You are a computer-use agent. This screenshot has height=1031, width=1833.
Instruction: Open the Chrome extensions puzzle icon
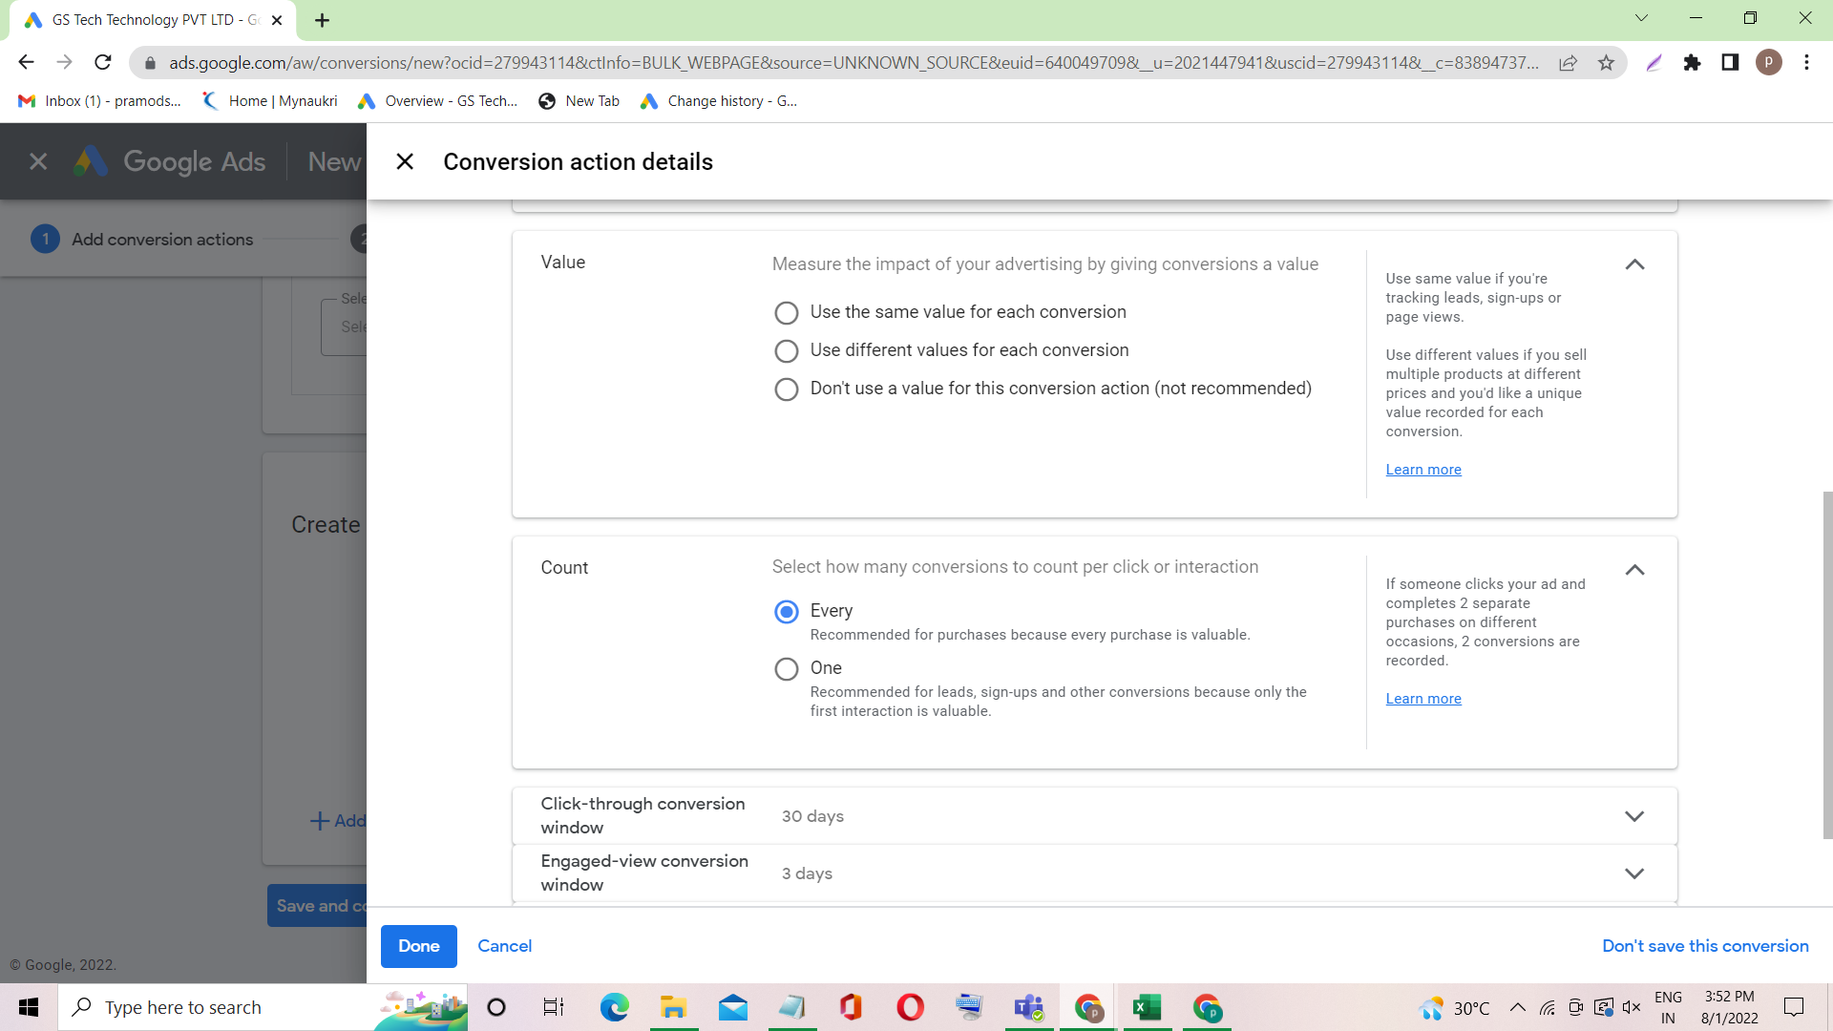[1692, 63]
